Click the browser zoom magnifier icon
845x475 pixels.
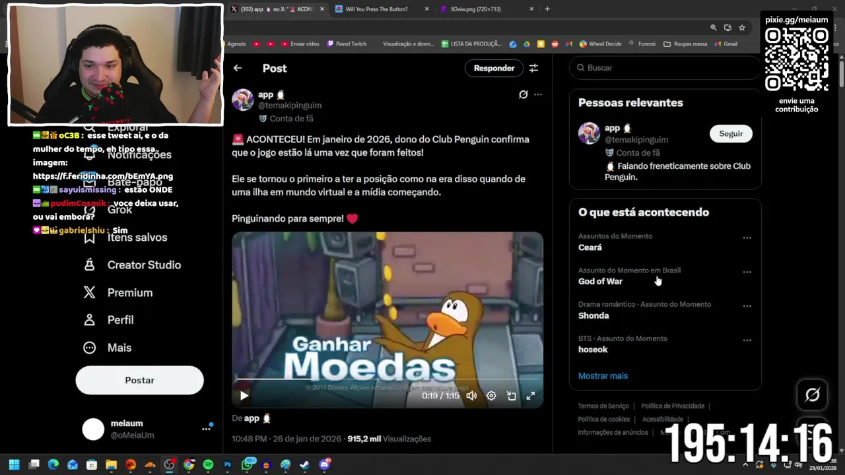click(714, 28)
